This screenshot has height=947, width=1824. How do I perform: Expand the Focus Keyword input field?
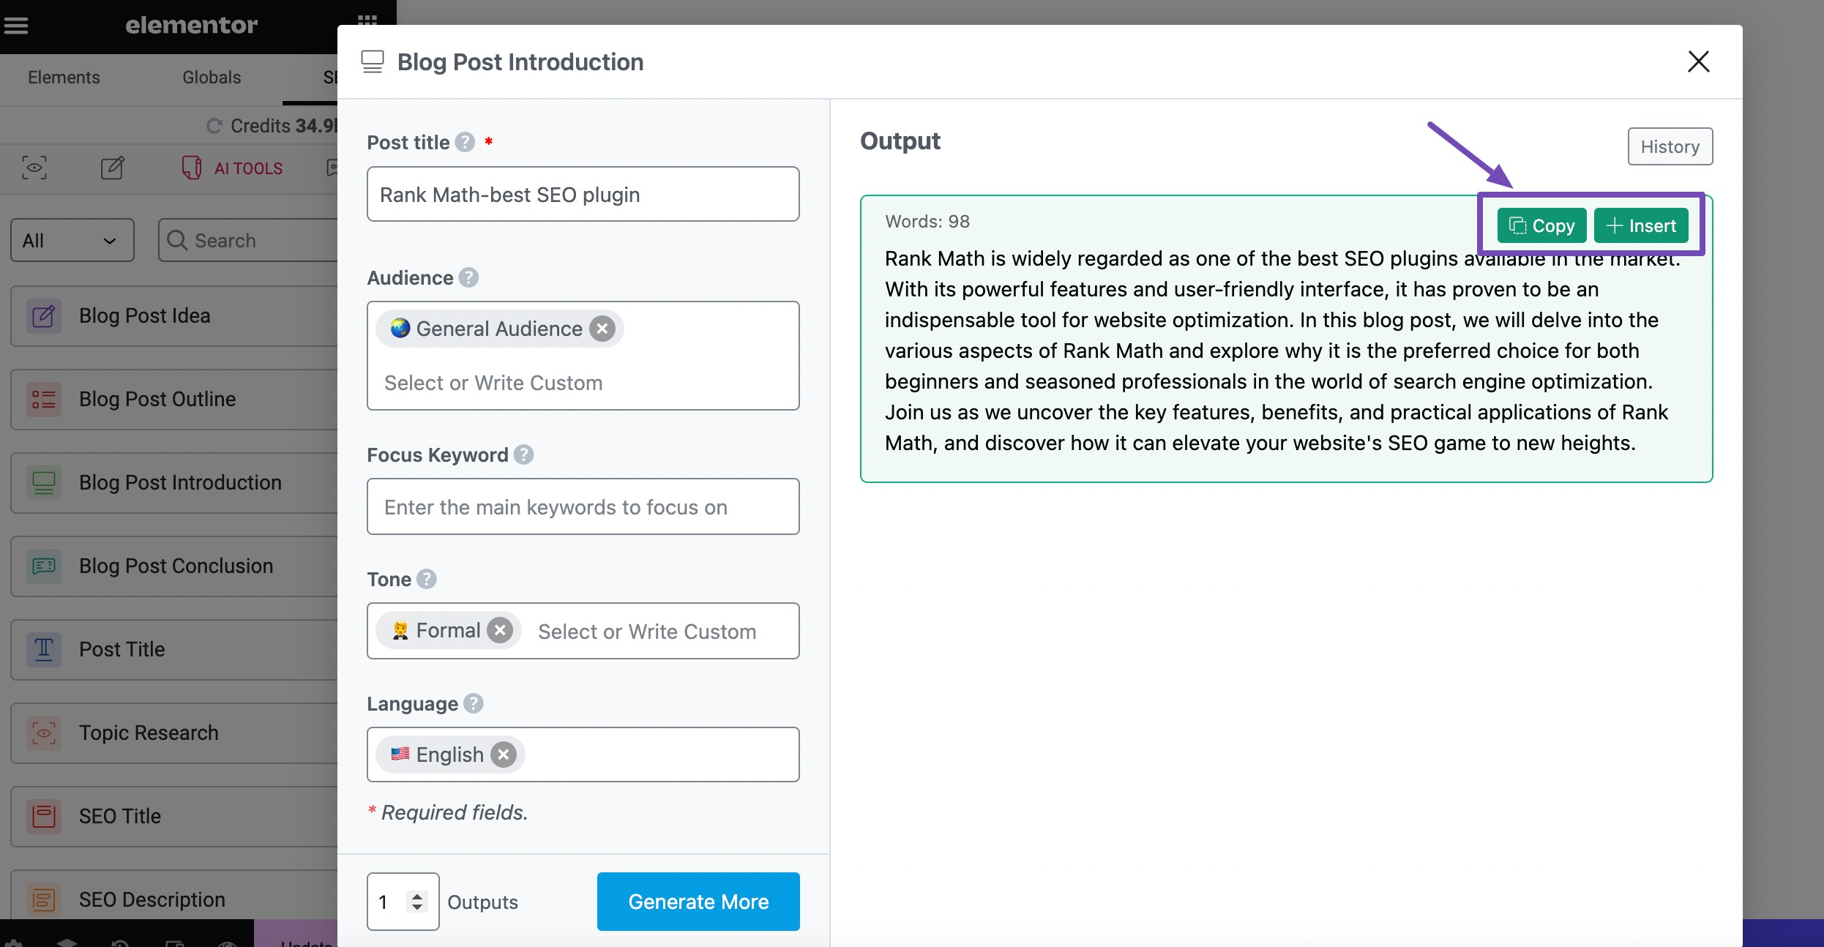[584, 506]
